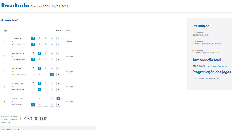Select score 0 box for Flamengo/RJ
Viewport: 232px width, 130px height.
[x=33, y=53]
